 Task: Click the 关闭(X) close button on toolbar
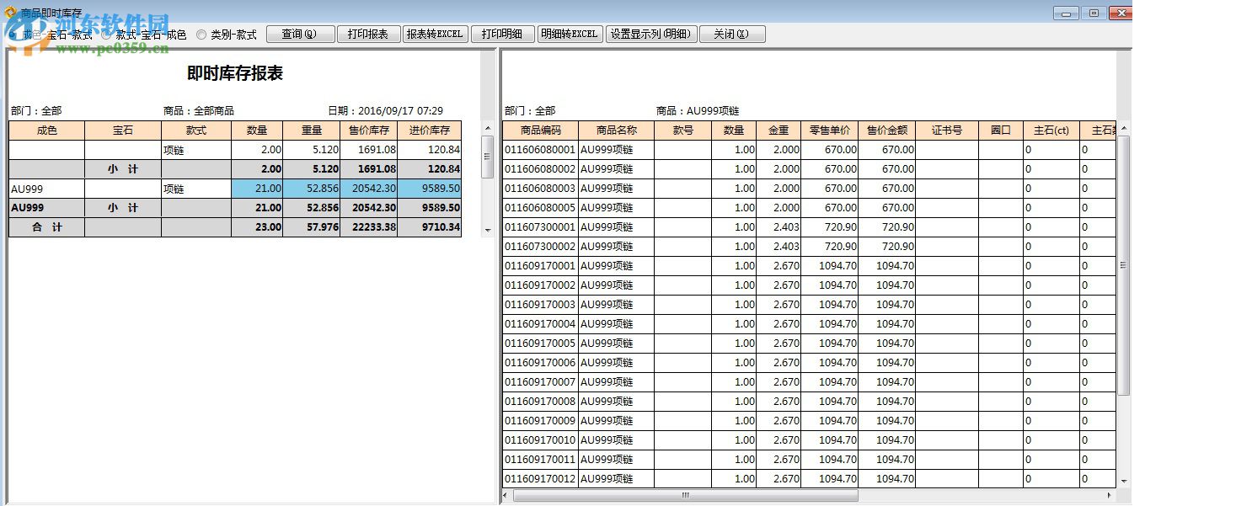click(x=731, y=34)
